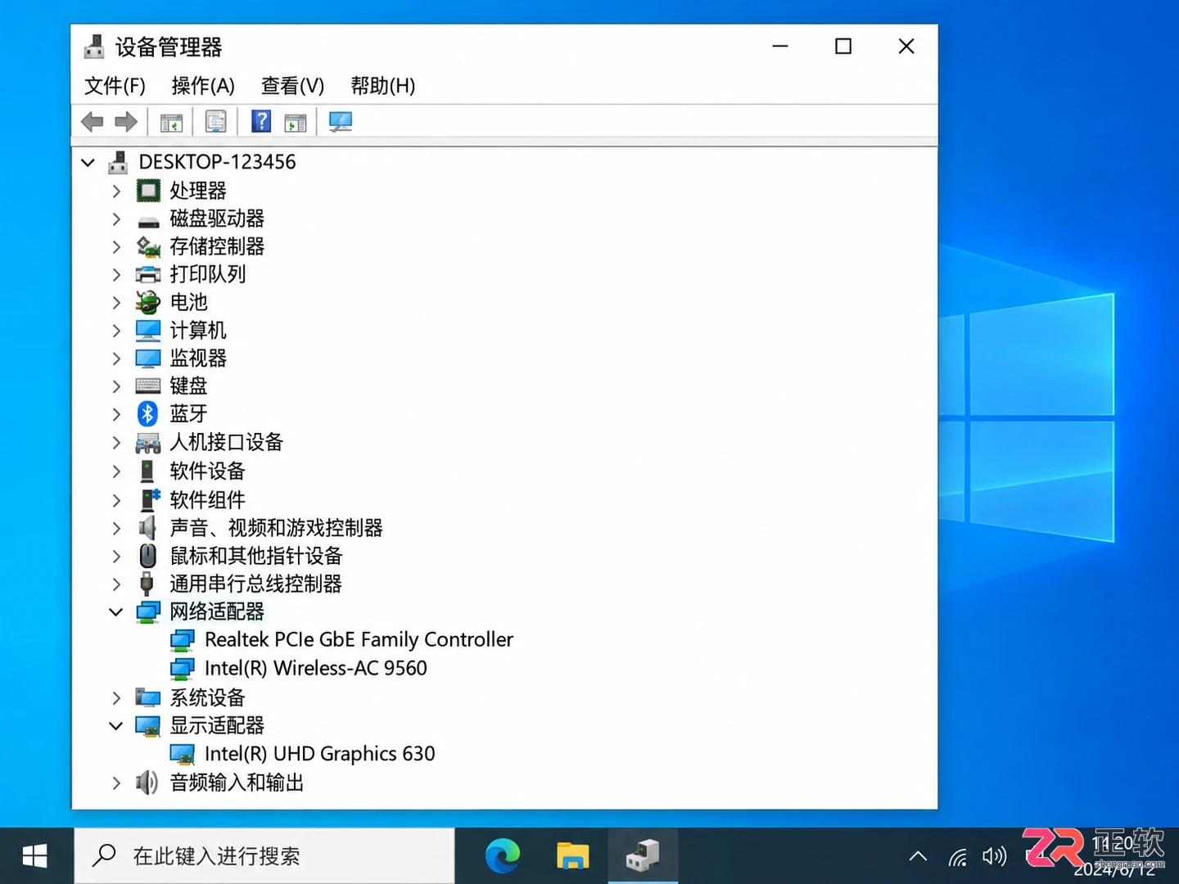This screenshot has width=1179, height=884.
Task: Open the volume control in the system tray
Action: pos(994,857)
